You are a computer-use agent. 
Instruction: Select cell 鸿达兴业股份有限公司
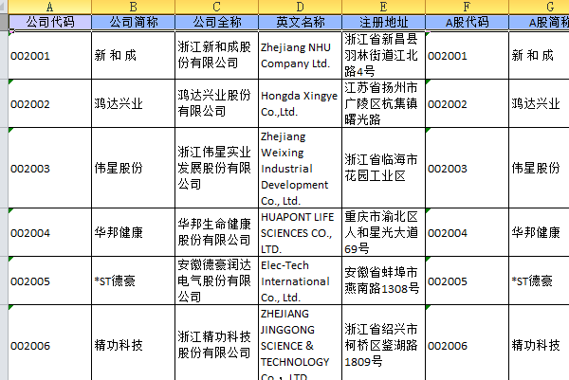(x=216, y=103)
